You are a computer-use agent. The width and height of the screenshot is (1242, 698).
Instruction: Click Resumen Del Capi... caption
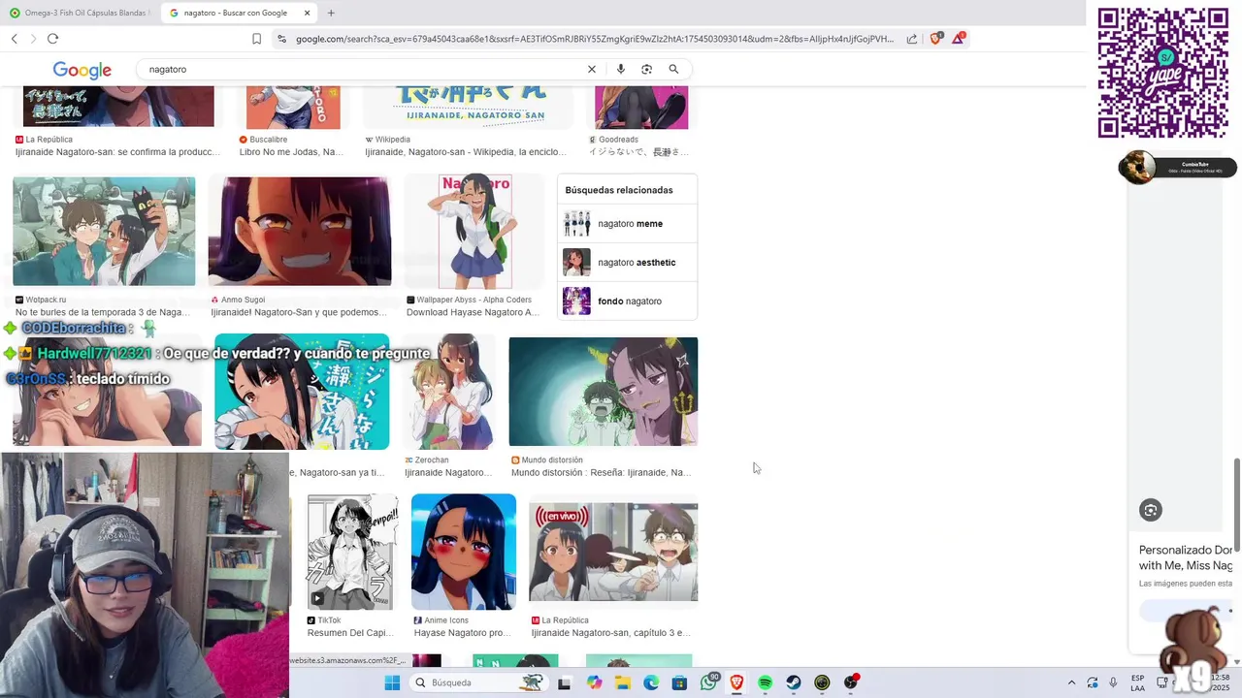point(349,633)
